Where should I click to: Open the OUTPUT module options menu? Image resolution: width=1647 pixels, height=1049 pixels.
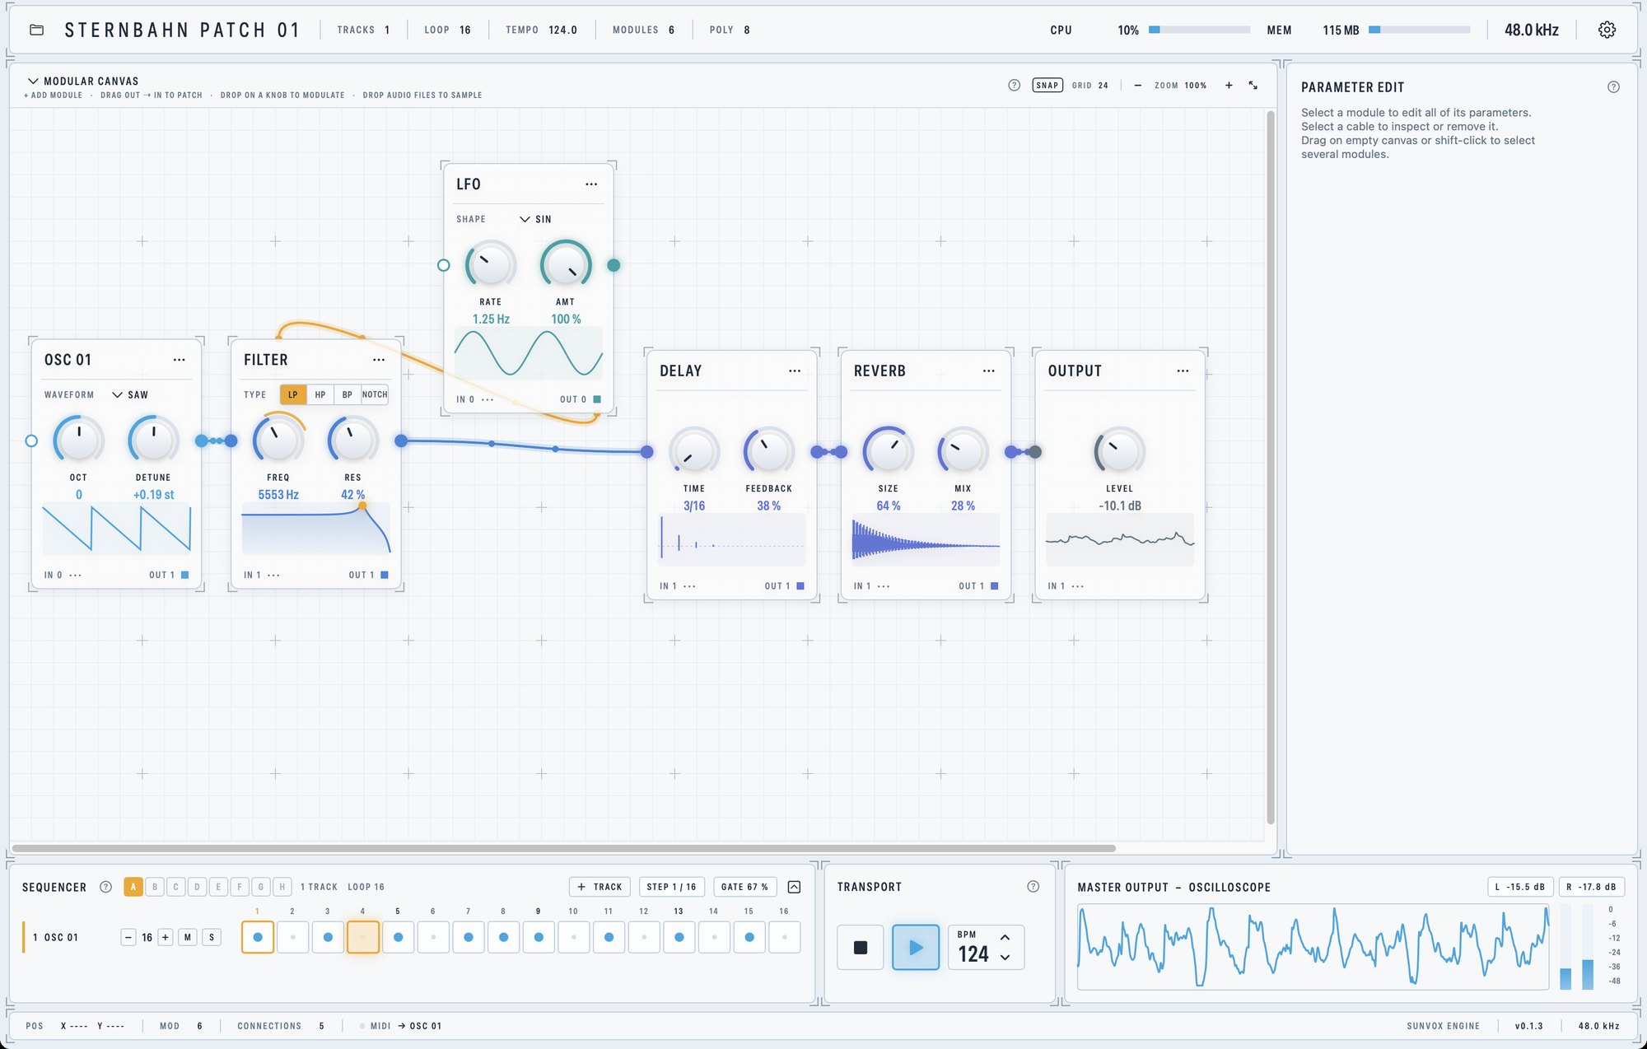coord(1183,371)
